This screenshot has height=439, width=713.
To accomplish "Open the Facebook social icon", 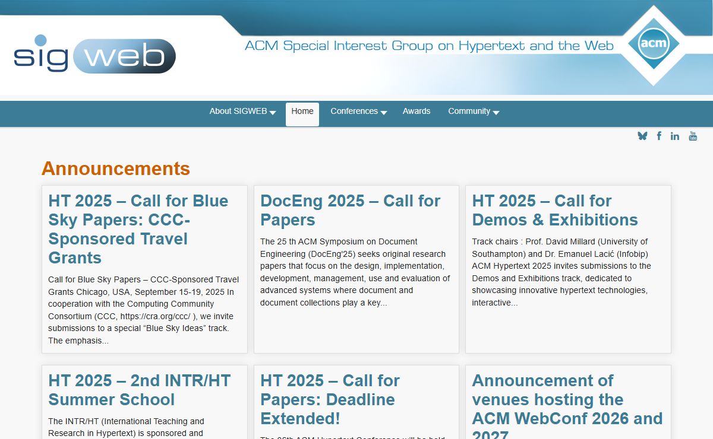I will click(x=659, y=136).
